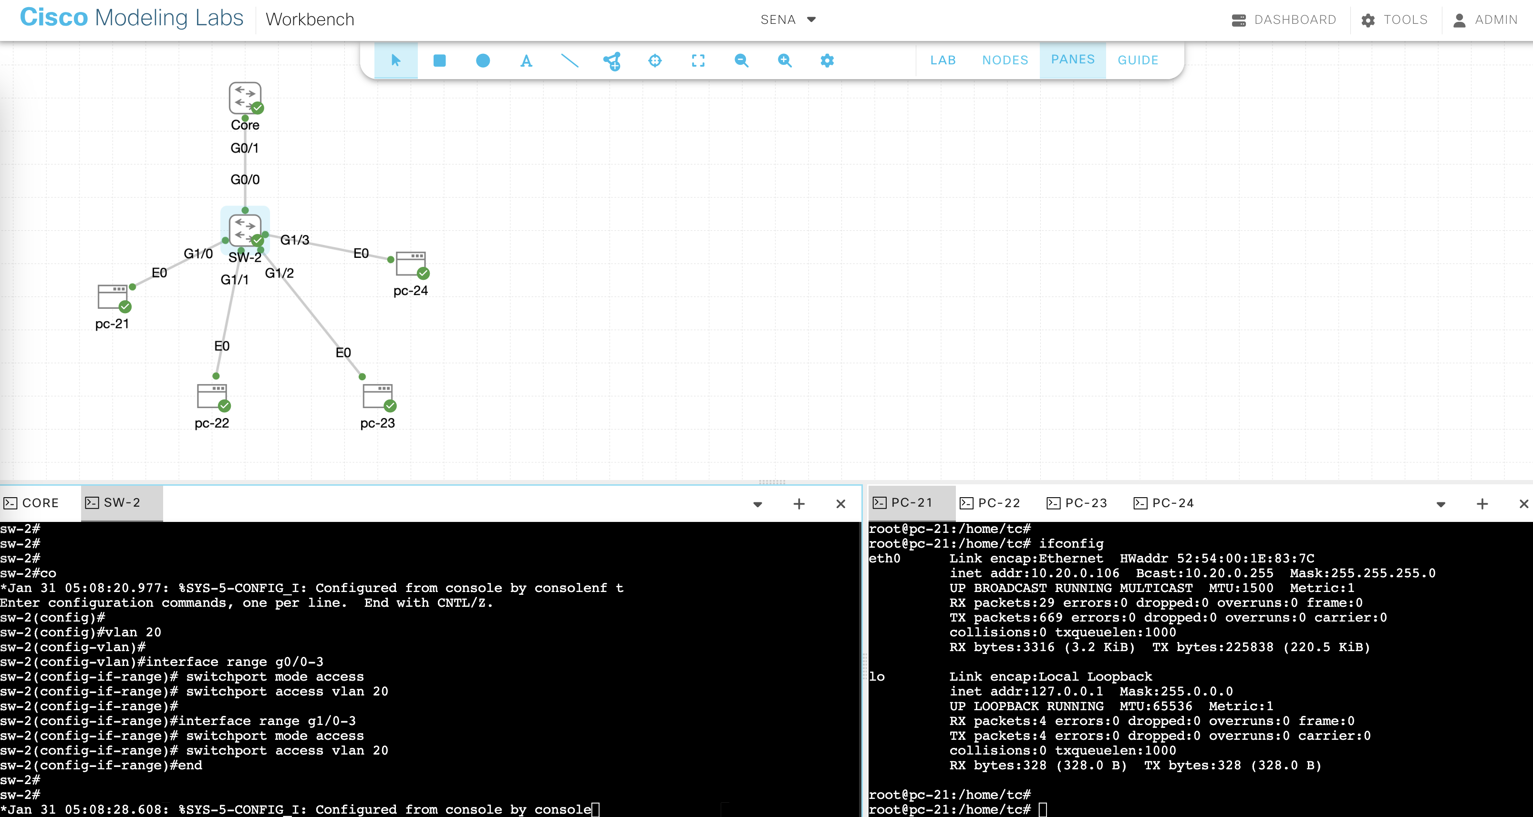The height and width of the screenshot is (817, 1533).
Task: Expand the SENA lab dropdown
Action: (811, 20)
